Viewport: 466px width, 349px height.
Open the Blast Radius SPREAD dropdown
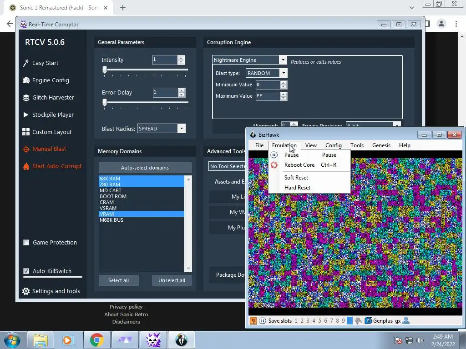[x=182, y=129]
